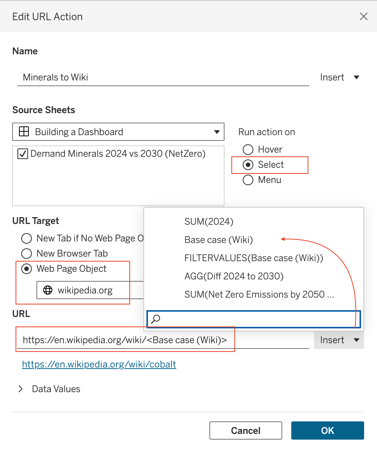
Task: Click the magnifier icon in the field search
Action: click(156, 319)
